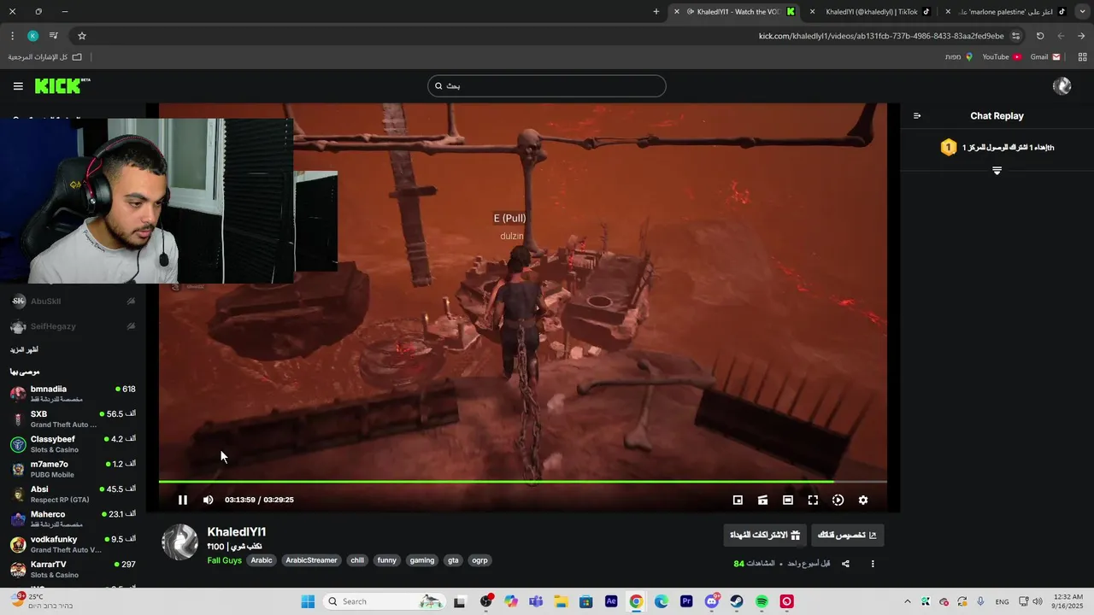Open vodkafunky recommended channel
Image resolution: width=1094 pixels, height=615 pixels.
click(73, 544)
